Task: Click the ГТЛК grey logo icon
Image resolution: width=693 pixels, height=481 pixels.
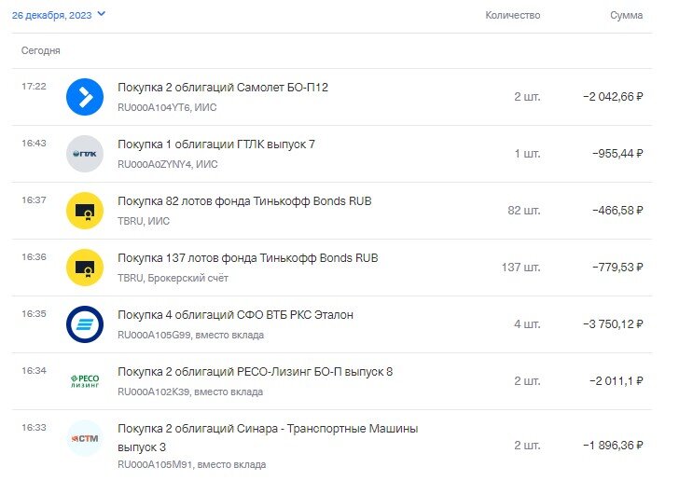Action: 85,154
